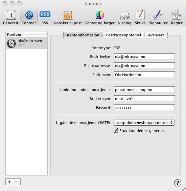186x191 pixels.
Task: Open help with the question mark button
Action: 178,183
